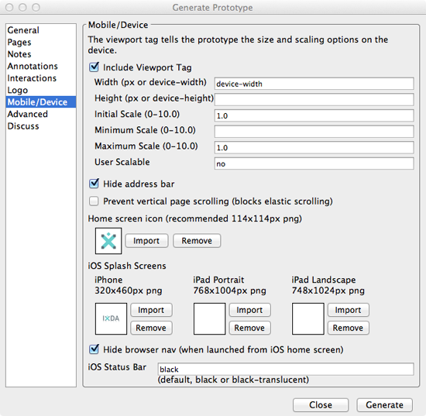426x416 pixels.
Task: Remove the home screen icon
Action: point(197,240)
